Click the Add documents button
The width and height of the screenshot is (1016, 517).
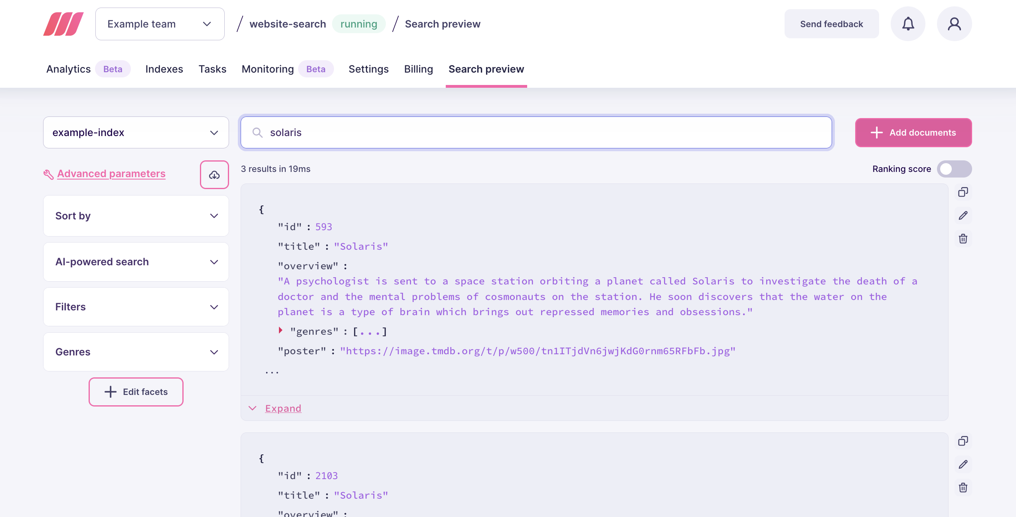click(913, 132)
